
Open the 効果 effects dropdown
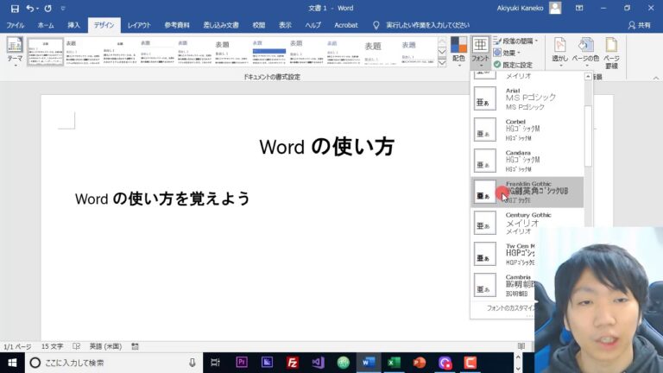tap(507, 53)
